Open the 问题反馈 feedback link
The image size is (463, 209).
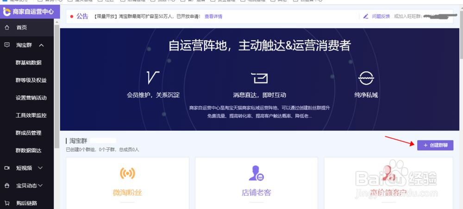[381, 16]
